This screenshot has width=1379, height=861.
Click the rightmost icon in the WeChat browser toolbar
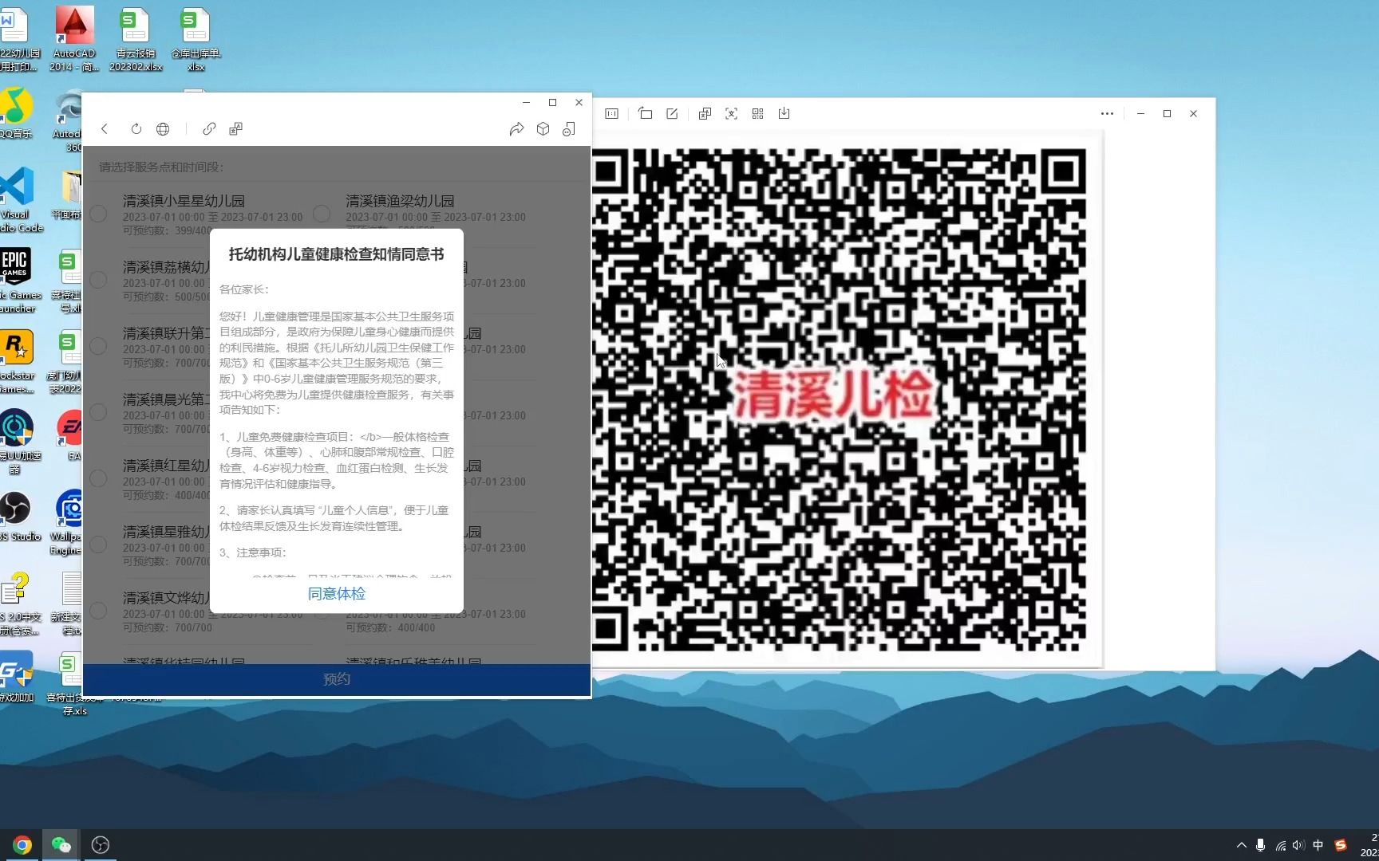point(569,129)
